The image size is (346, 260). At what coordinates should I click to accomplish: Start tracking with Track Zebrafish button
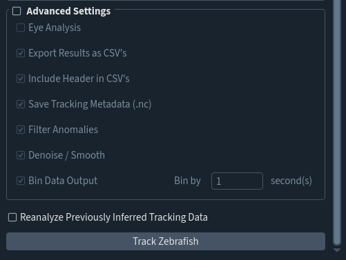coord(166,241)
